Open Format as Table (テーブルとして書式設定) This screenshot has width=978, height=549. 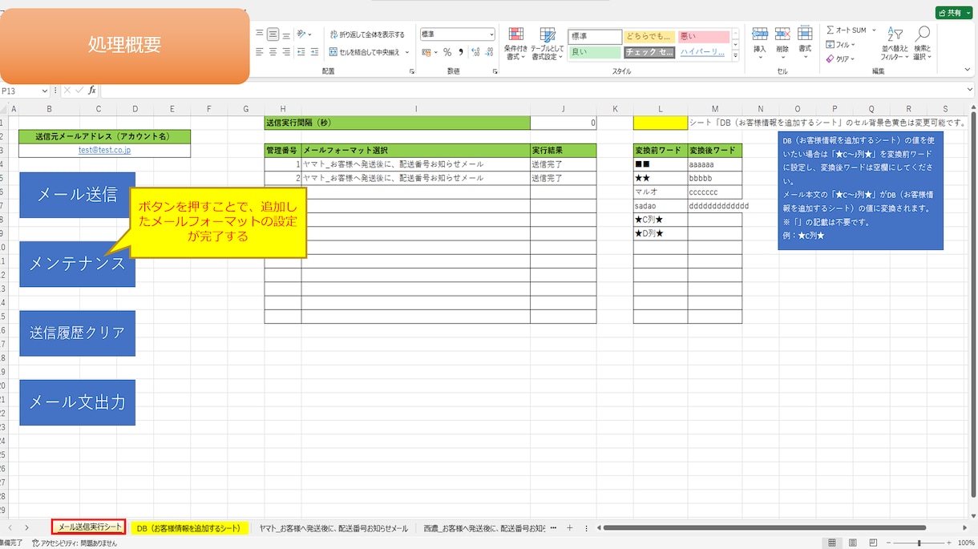(548, 44)
